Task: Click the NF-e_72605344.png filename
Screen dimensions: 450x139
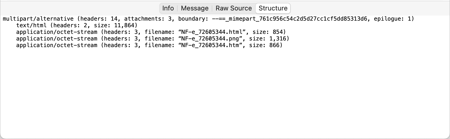Action: click(210, 39)
